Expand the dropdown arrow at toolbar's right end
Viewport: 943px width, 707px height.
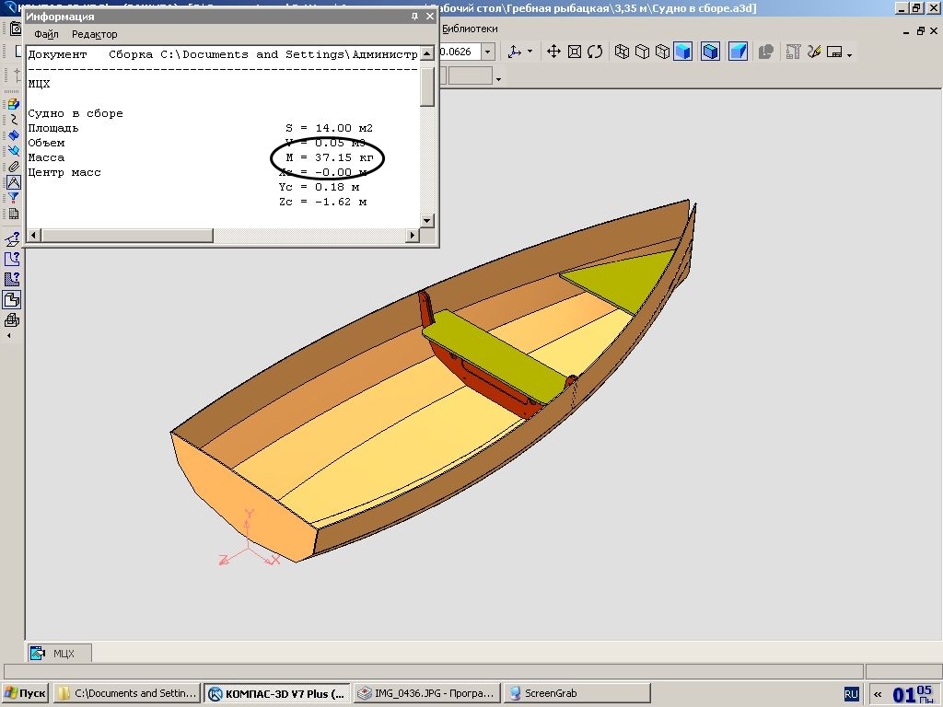pos(849,54)
